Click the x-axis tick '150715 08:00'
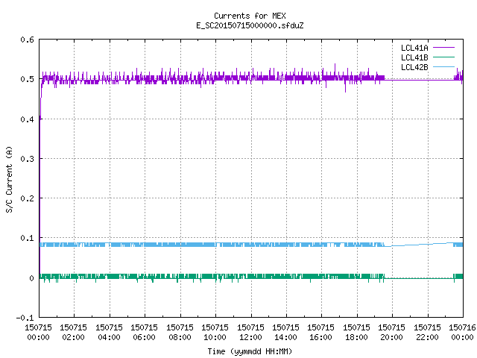477x358 pixels. tap(180, 333)
